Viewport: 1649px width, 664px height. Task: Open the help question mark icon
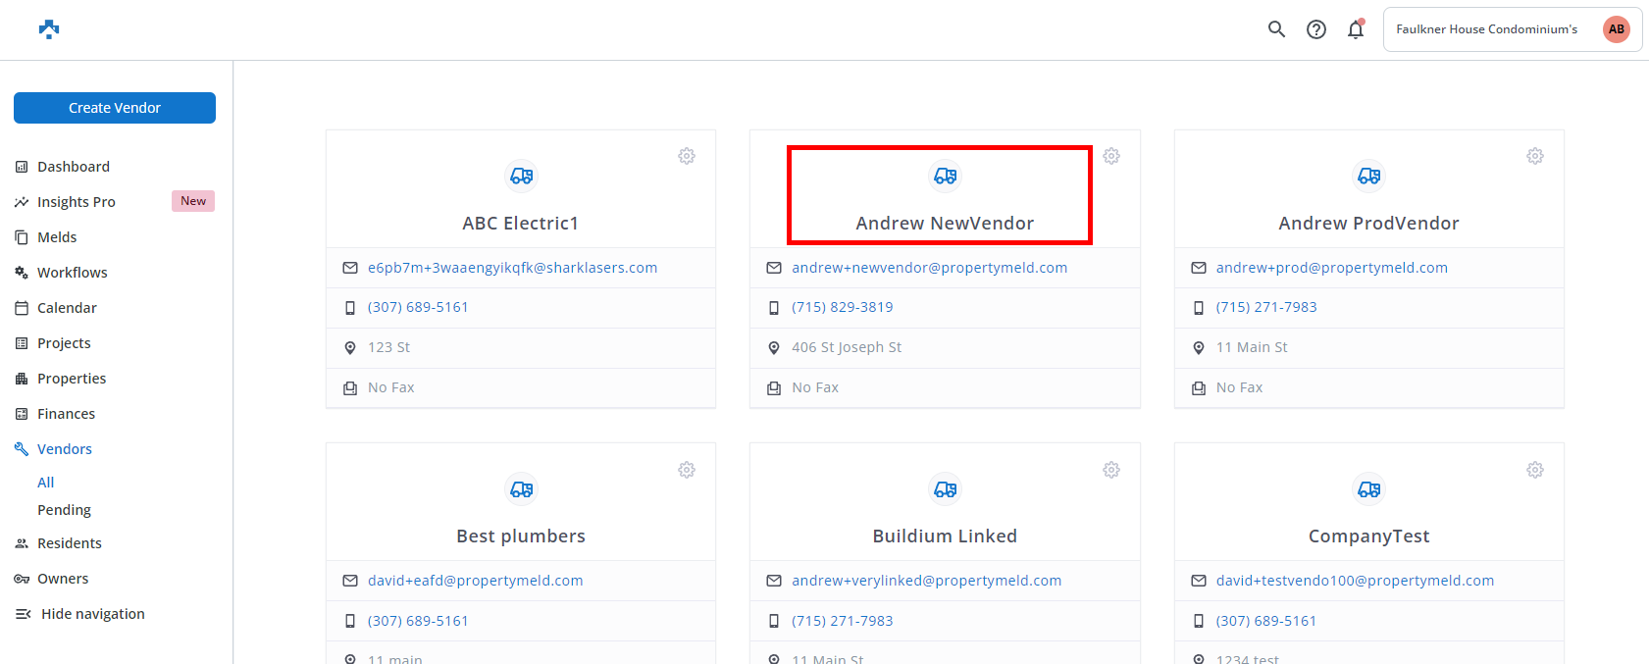point(1316,29)
